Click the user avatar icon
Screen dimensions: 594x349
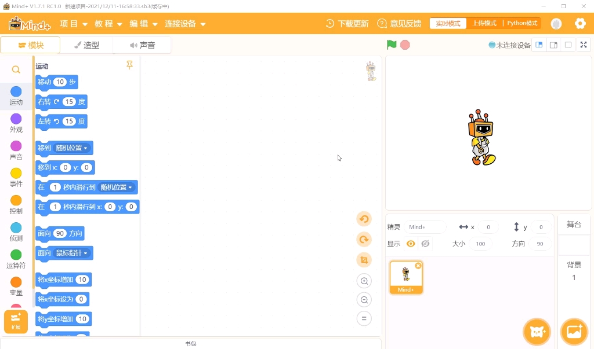point(556,24)
